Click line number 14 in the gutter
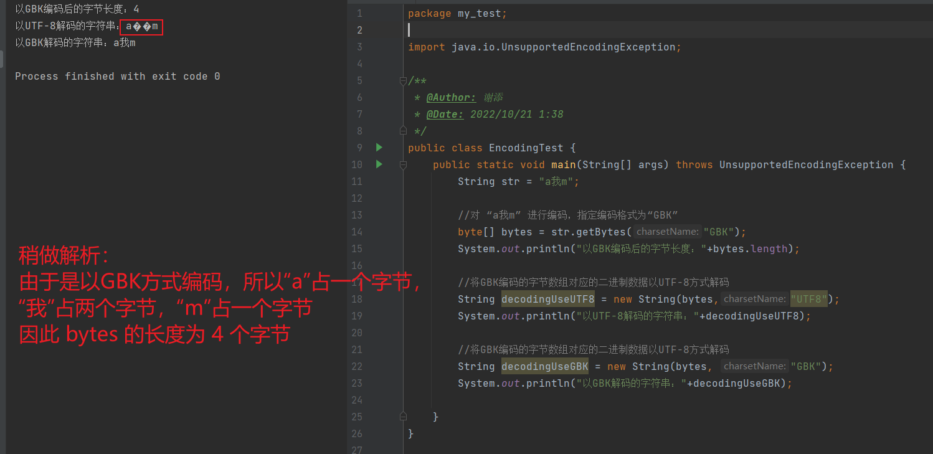This screenshot has height=454, width=933. [356, 232]
